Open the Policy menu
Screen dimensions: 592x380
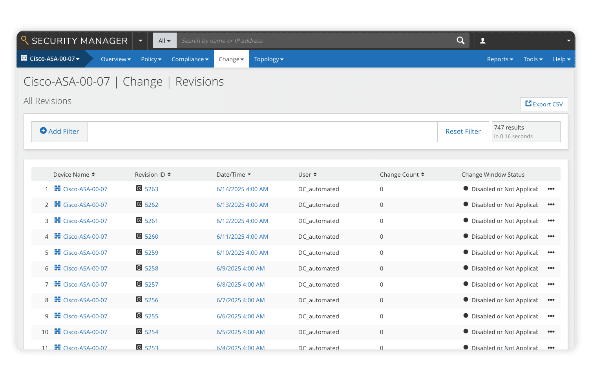[x=151, y=59]
